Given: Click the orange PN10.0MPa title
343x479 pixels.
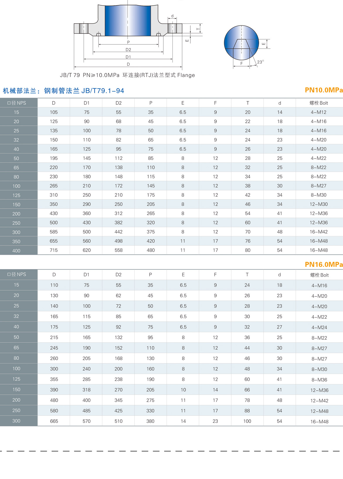Looking at the screenshot, I should coord(323,90).
